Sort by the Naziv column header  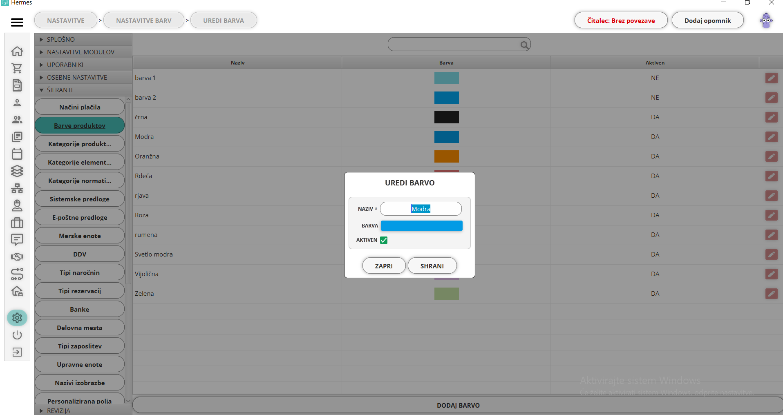[237, 63]
